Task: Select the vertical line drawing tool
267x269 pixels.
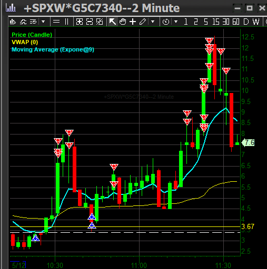Action: tap(66, 22)
